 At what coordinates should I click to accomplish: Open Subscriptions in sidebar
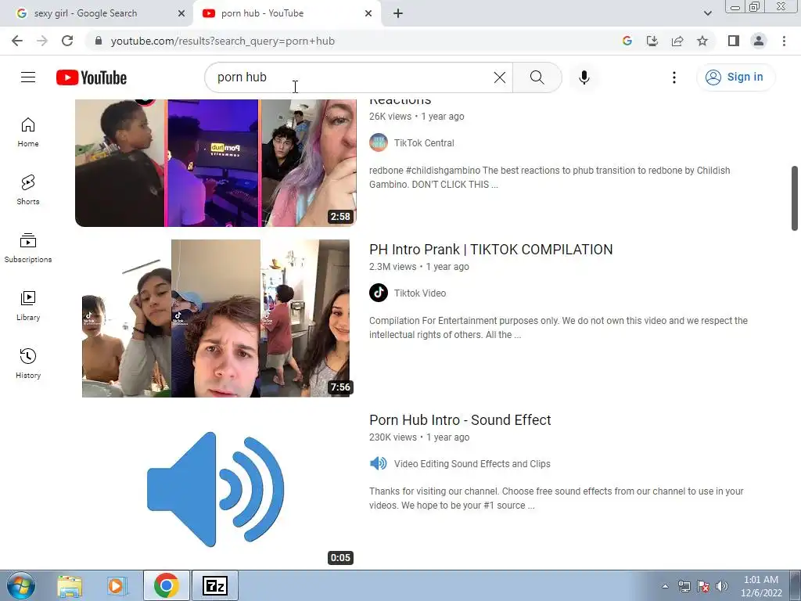[x=28, y=248]
